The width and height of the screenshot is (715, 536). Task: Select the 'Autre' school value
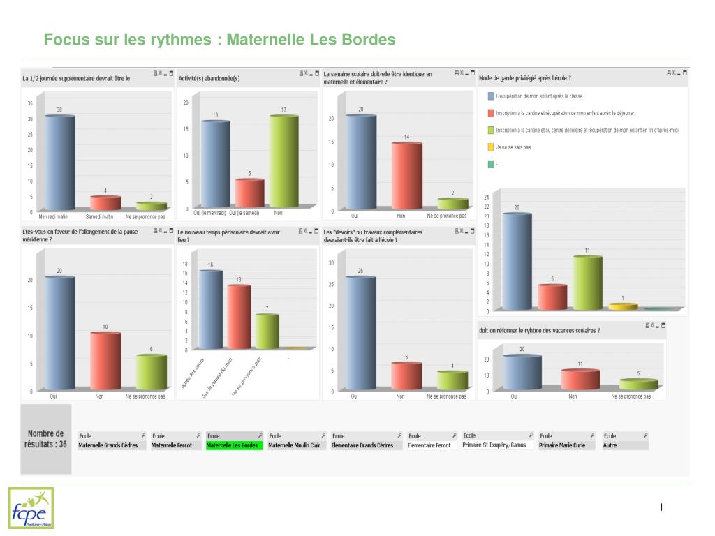tap(625, 445)
